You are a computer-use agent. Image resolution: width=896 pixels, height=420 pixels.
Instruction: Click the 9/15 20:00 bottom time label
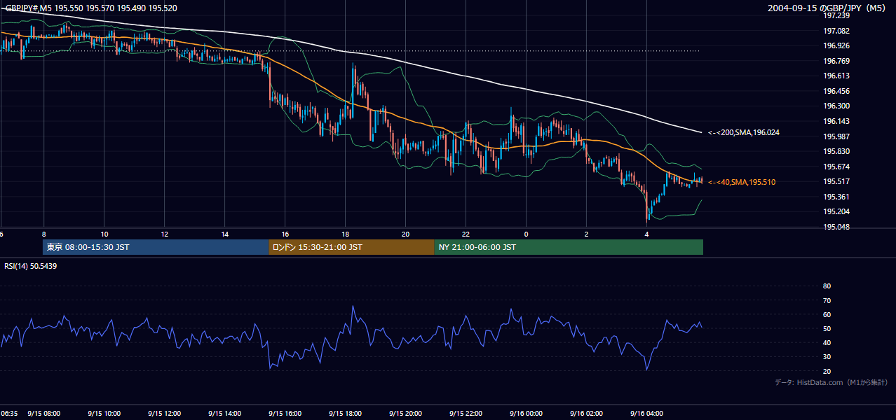(x=405, y=413)
